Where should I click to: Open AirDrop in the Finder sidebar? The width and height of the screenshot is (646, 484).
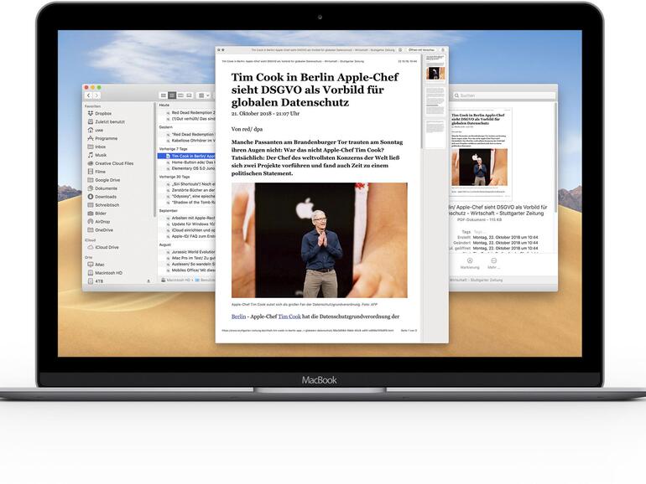98,221
